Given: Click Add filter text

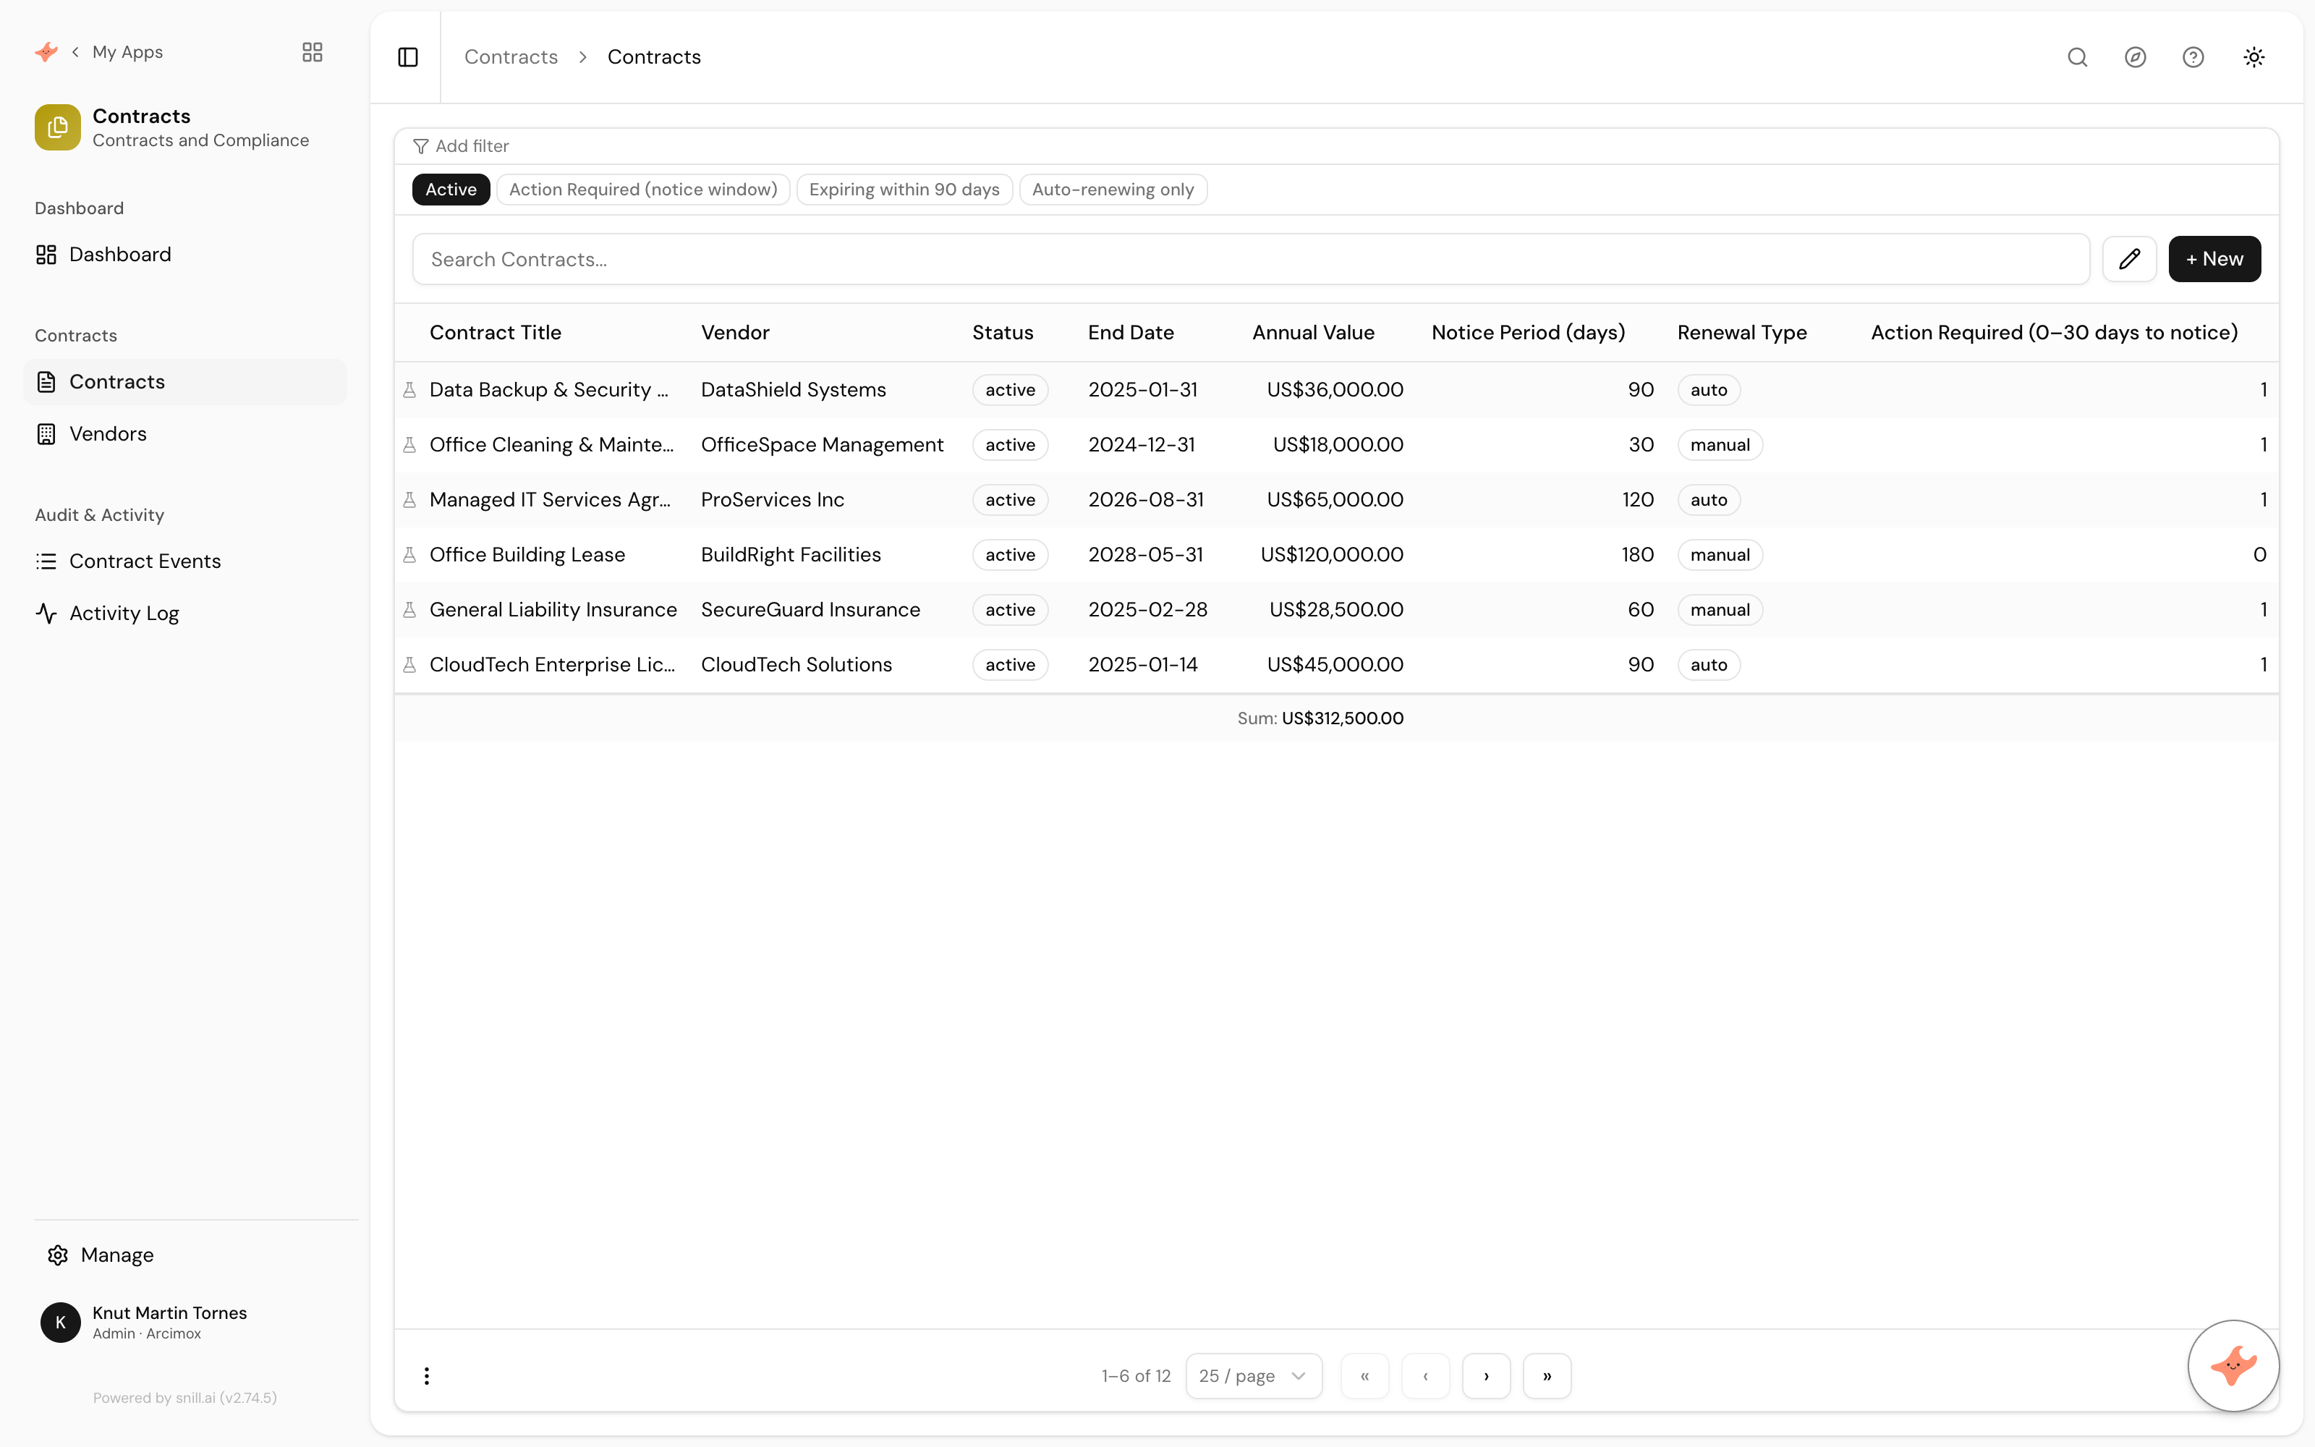Looking at the screenshot, I should point(472,146).
